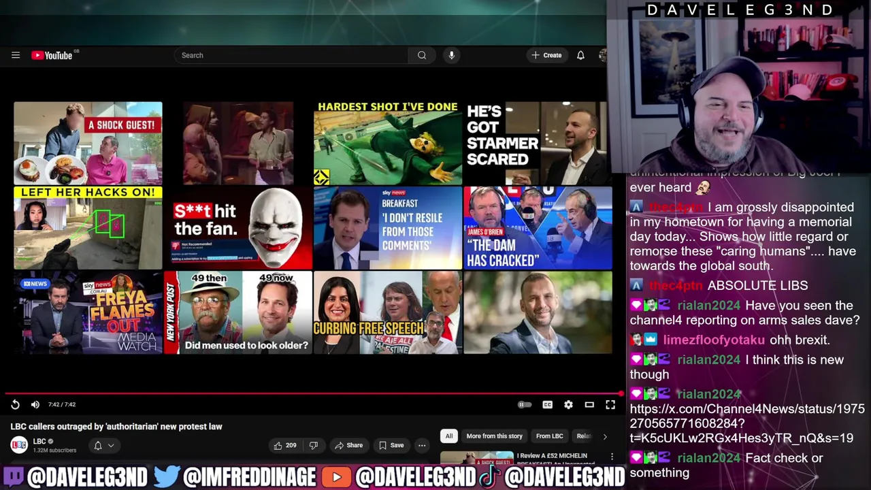Click the TikTok logo in bottom banner
The image size is (871, 490).
[489, 476]
